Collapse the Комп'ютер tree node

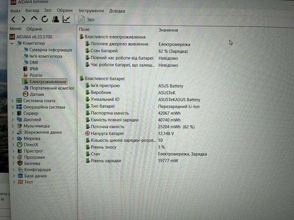pos(12,44)
